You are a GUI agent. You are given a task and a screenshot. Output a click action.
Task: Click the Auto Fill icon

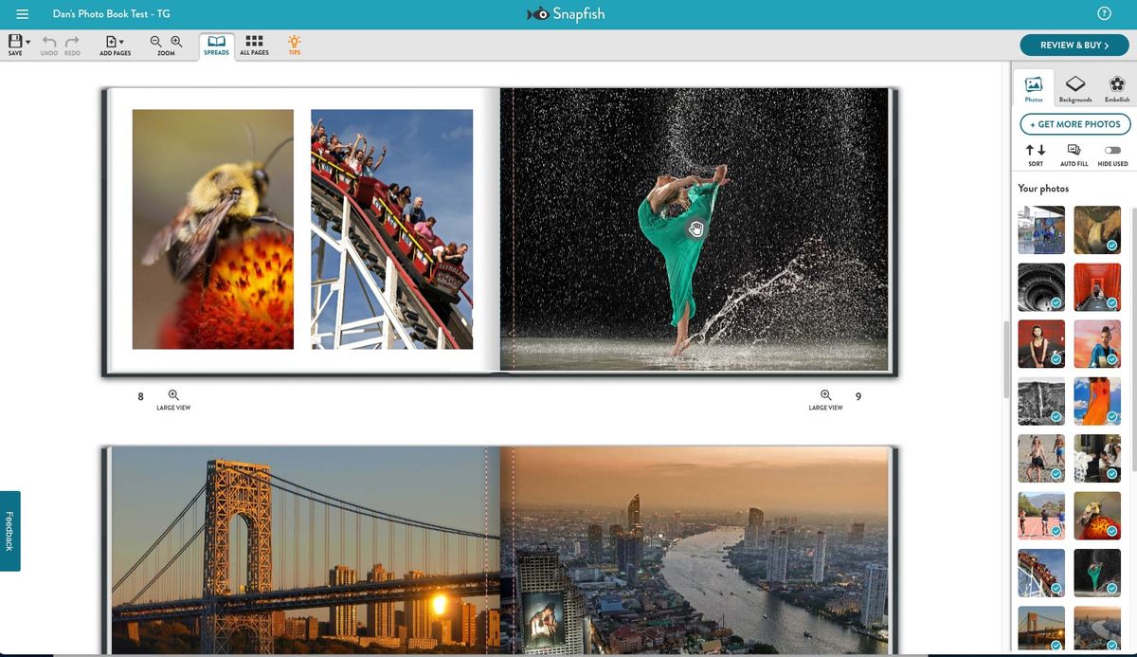pos(1074,151)
